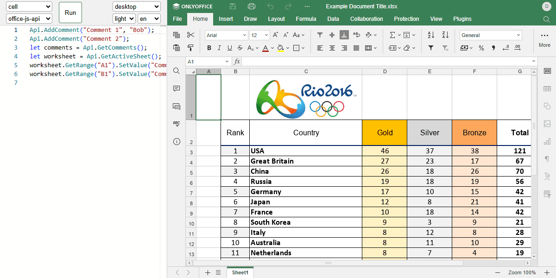
Task: Decrease font size icon
Action: click(286, 35)
